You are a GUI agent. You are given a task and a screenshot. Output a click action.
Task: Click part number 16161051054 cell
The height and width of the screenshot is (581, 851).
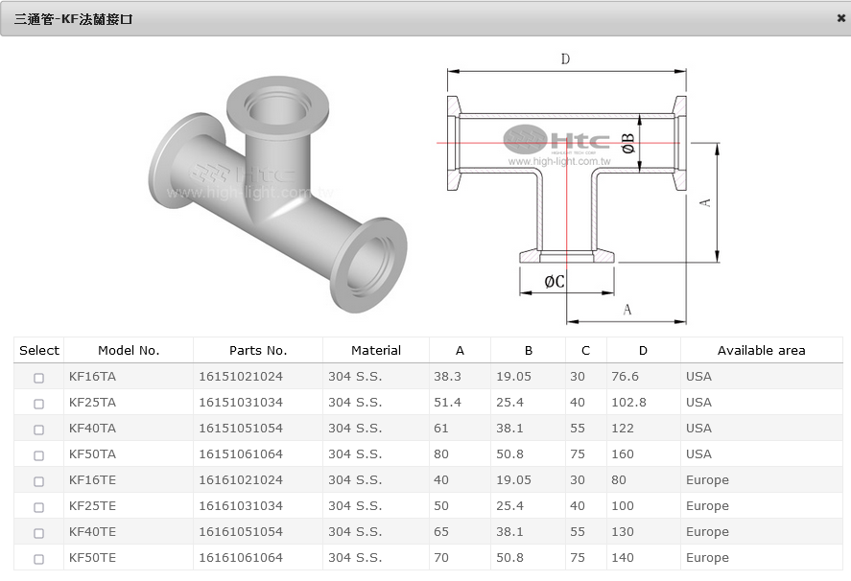(x=241, y=532)
